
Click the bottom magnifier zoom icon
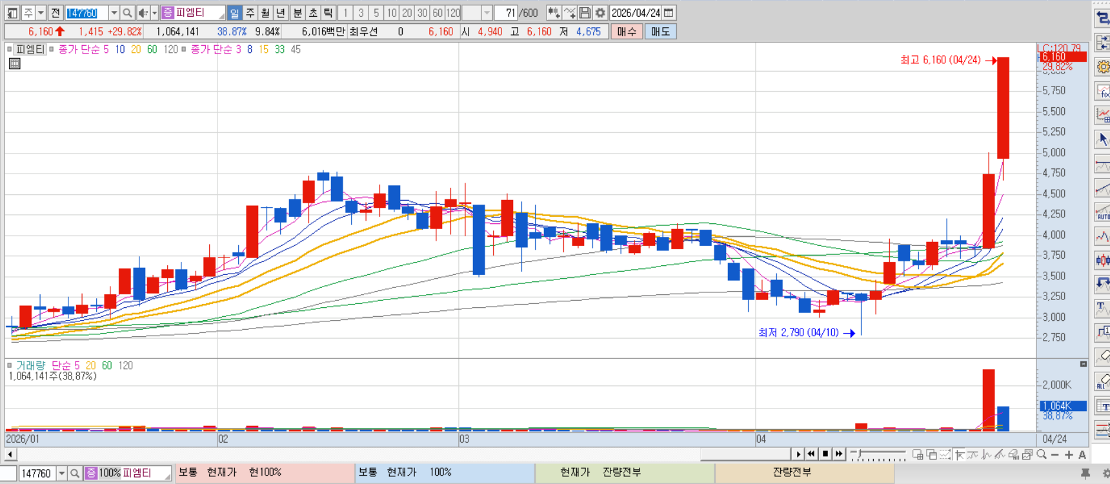[1042, 455]
